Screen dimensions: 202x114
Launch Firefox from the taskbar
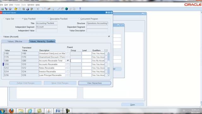click(11, 111)
